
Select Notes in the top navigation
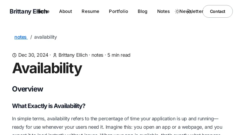[163, 11]
